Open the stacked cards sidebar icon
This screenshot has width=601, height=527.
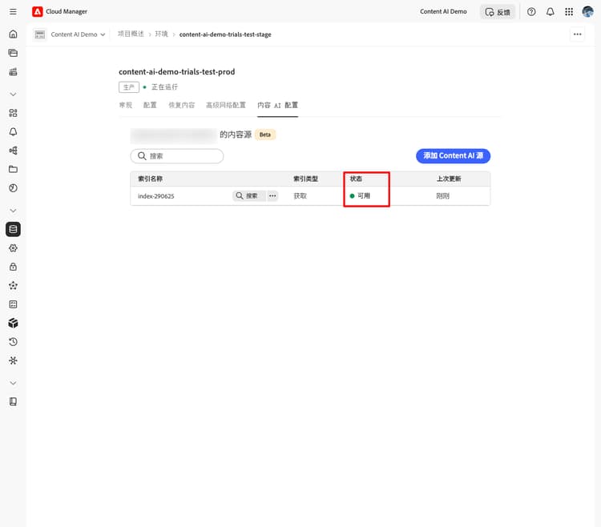click(13, 53)
